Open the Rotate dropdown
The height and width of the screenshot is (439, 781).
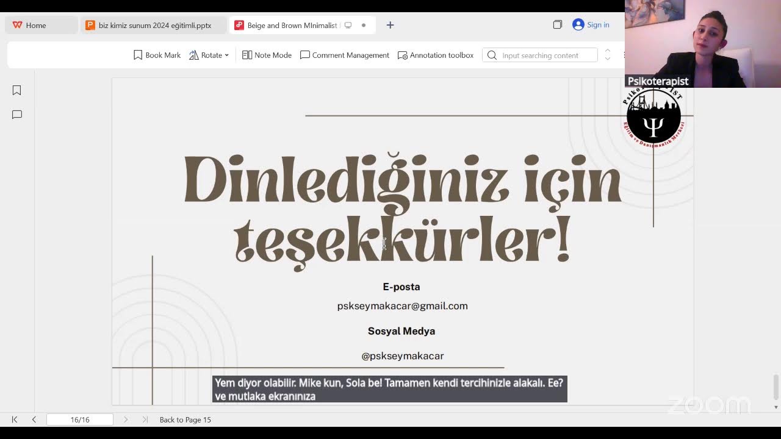click(209, 55)
